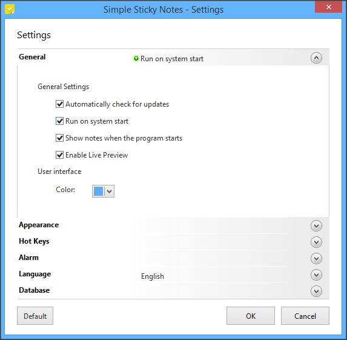Click the Settings heading
347x340 pixels.
[34, 35]
